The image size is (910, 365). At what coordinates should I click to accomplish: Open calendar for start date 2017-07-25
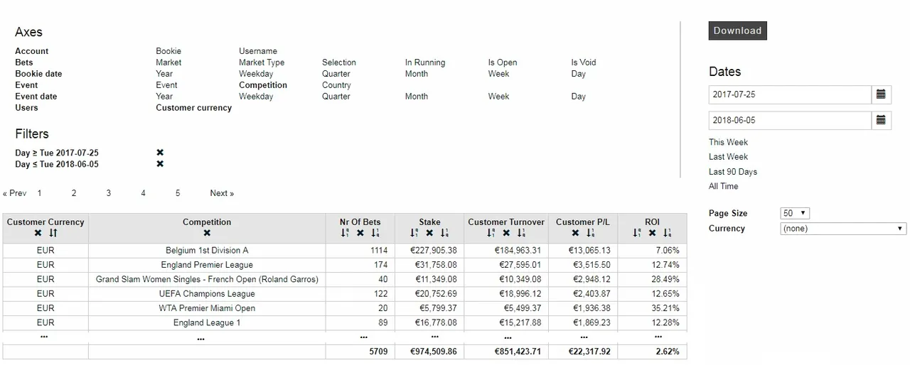pos(881,94)
